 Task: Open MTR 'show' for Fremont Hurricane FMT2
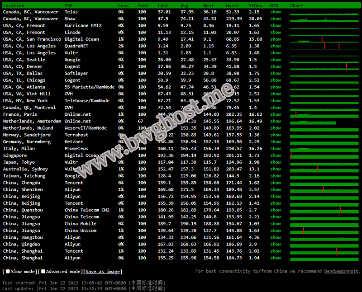276,25
